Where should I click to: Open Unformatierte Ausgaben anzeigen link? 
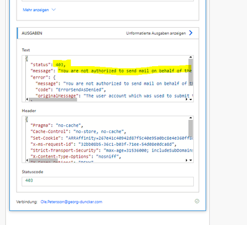(156, 33)
